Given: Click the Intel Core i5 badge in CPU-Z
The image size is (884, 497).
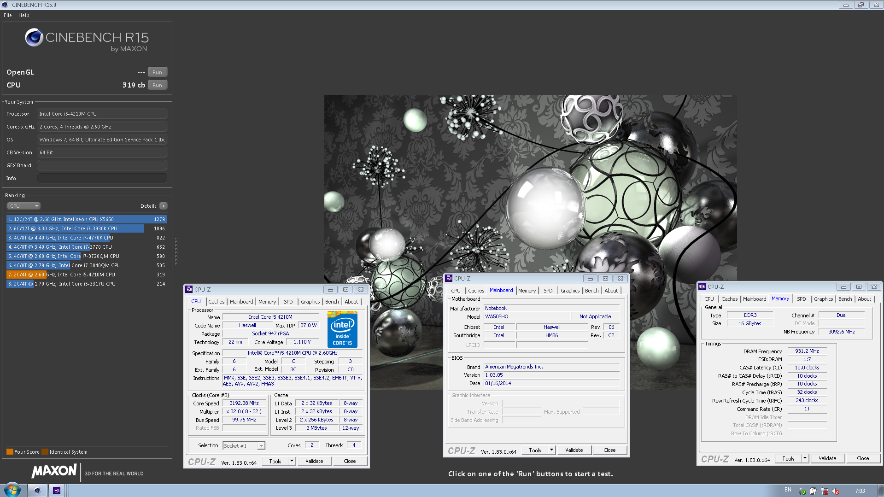Looking at the screenshot, I should [342, 329].
